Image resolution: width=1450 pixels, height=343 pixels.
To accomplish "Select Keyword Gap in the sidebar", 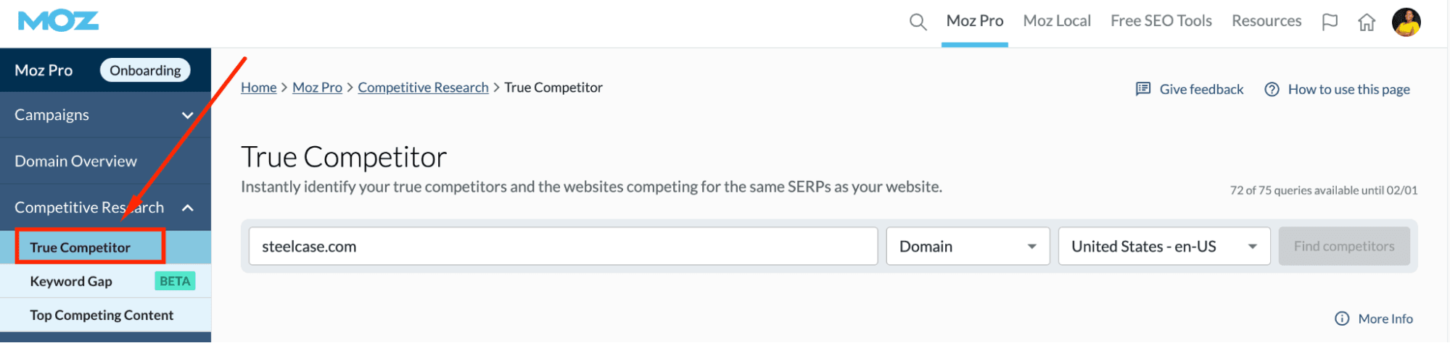I will pyautogui.click(x=71, y=281).
